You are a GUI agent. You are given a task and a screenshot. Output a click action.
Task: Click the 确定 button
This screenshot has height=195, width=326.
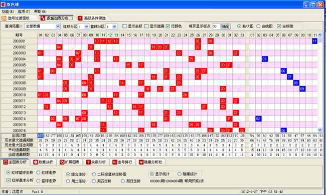click(226, 26)
